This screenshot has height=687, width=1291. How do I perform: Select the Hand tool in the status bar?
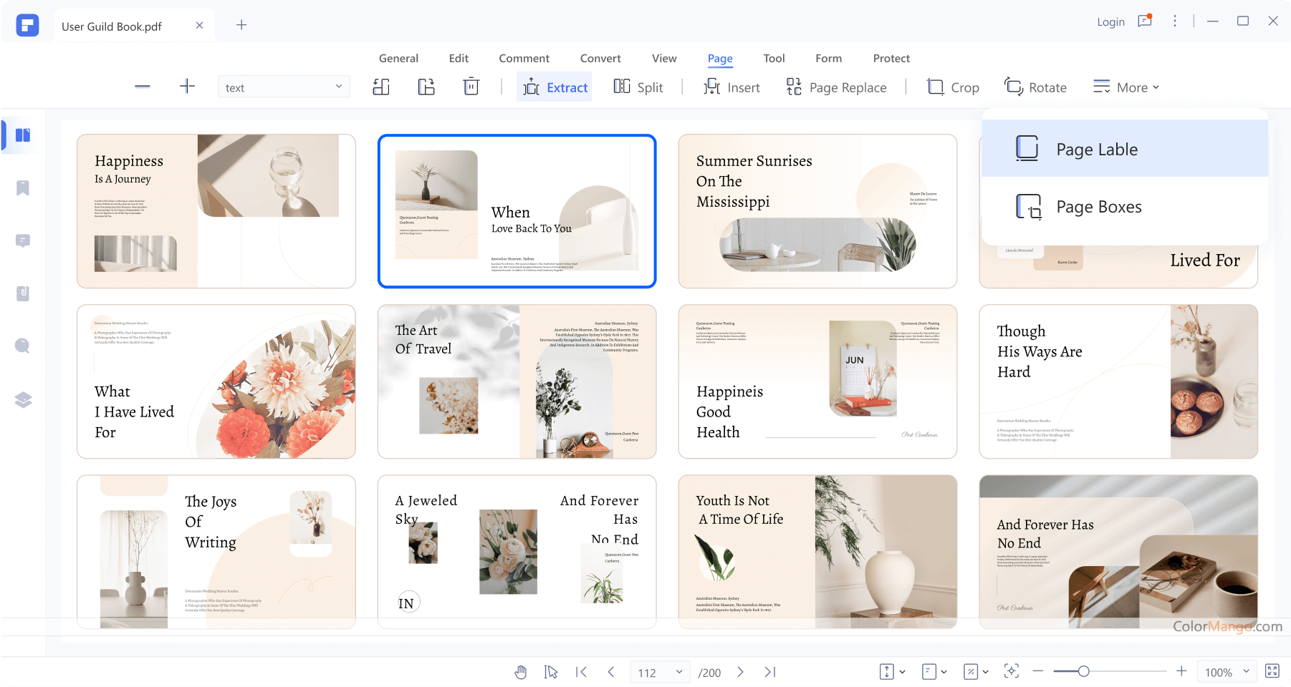tap(520, 672)
